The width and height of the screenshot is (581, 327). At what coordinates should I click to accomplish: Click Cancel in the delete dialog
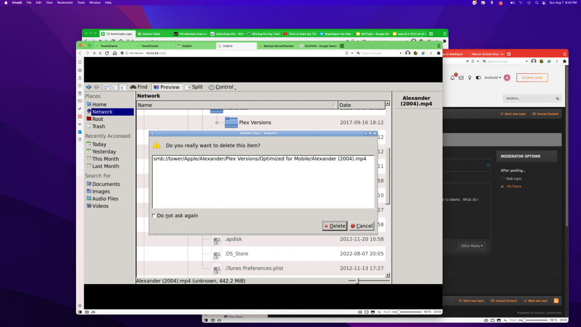361,226
